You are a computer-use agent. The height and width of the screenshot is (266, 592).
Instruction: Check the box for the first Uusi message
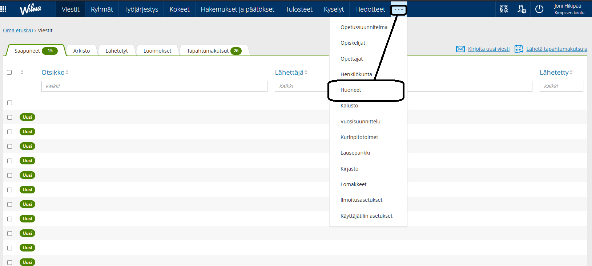[10, 117]
